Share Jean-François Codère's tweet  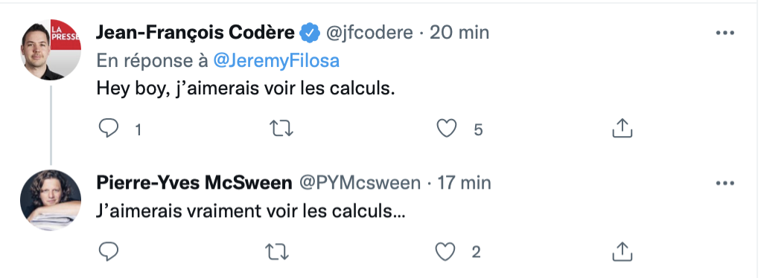tap(622, 128)
